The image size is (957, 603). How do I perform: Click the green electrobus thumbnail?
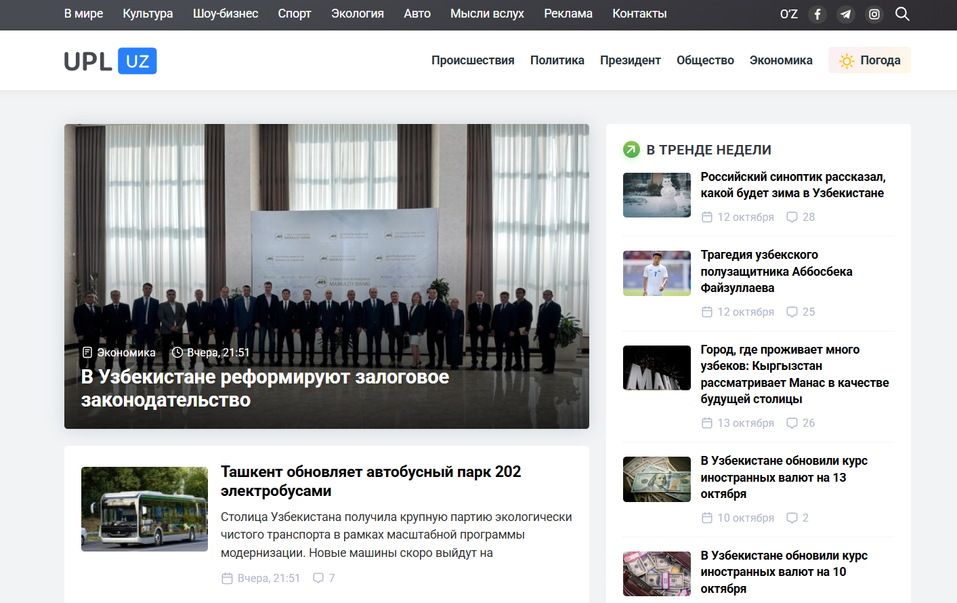144,509
